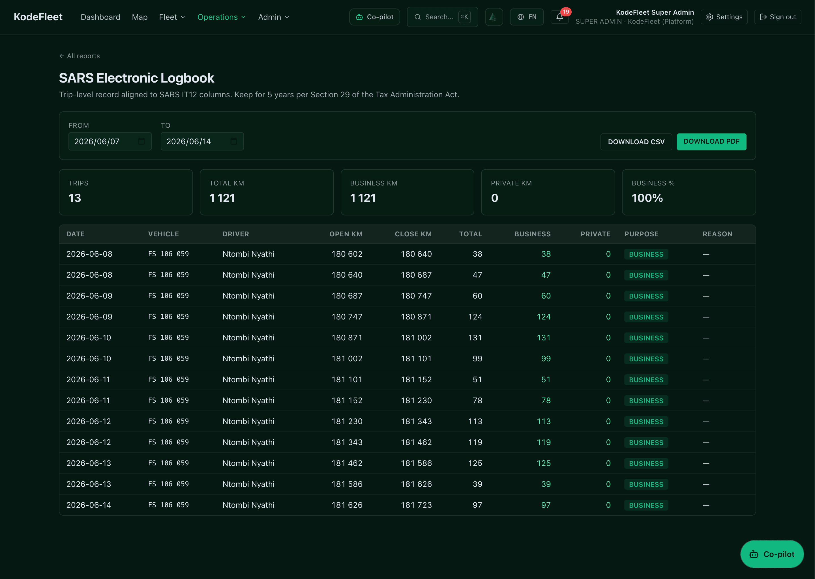Select close km value 180 687
The width and height of the screenshot is (815, 579).
point(416,275)
